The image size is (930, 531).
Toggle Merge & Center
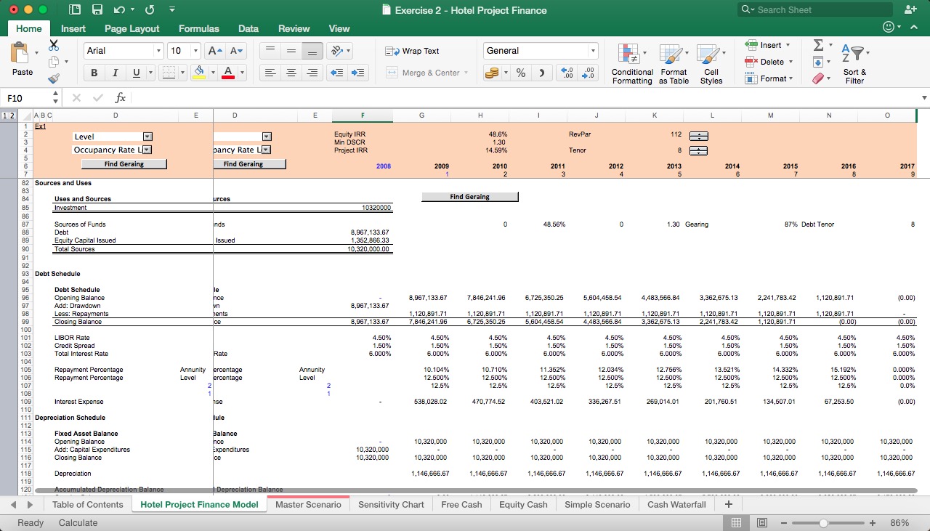click(430, 73)
